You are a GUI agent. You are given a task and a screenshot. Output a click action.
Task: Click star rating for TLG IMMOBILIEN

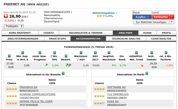tap(99, 96)
